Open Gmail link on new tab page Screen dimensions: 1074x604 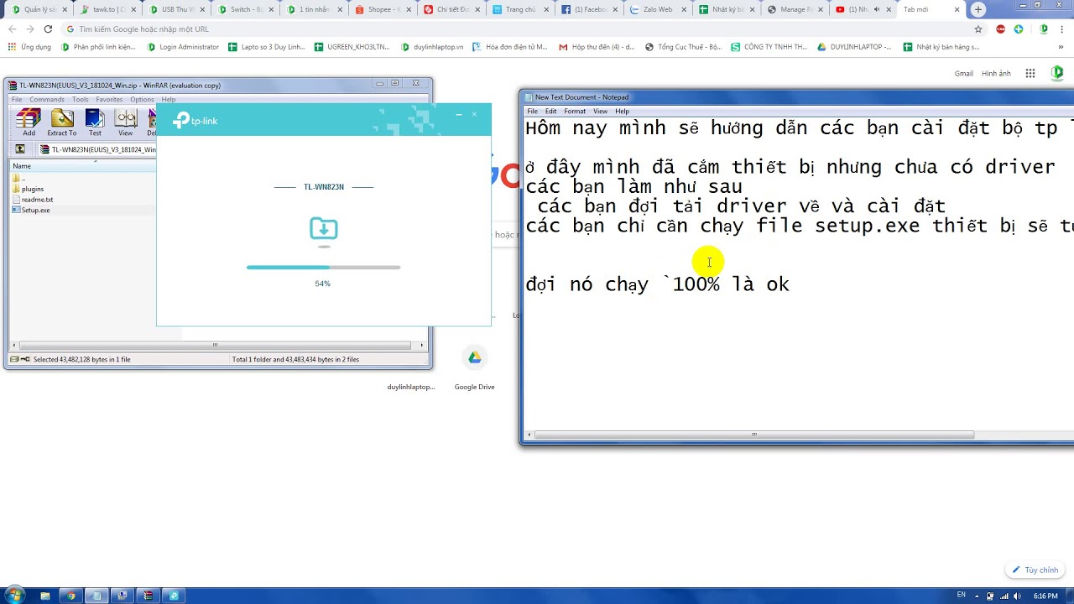pos(964,74)
